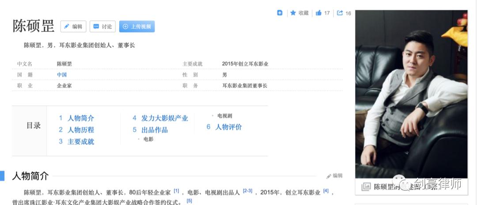
Task: Open the 讨论 discussion button
Action: coord(102,27)
